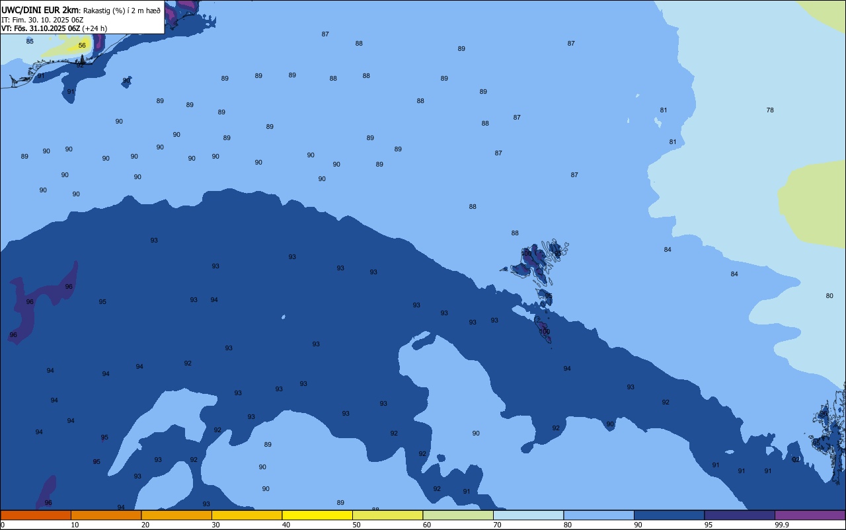The width and height of the screenshot is (846, 530).
Task: Click the 70–80 pale blue legend swatch
Action: (528, 515)
